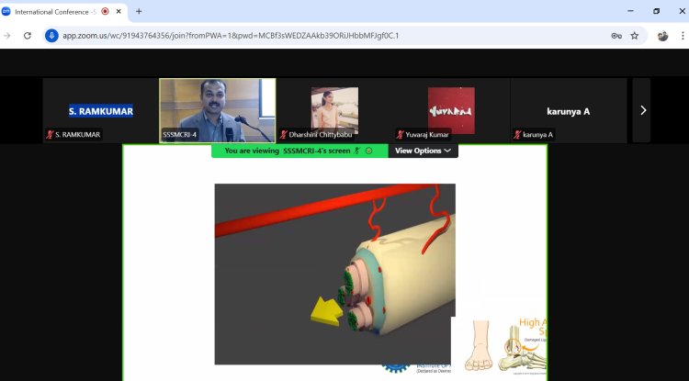Open a new browser tab
The width and height of the screenshot is (689, 381).
[139, 11]
